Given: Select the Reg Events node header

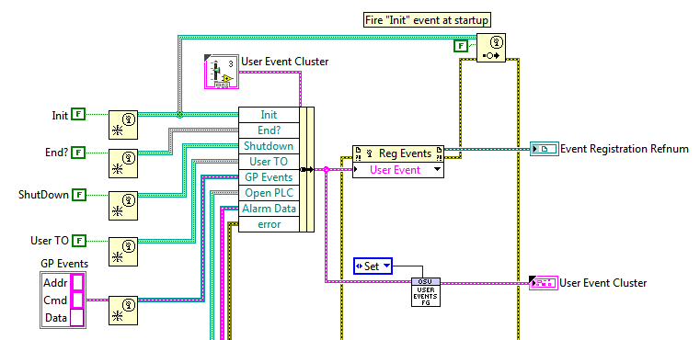Looking at the screenshot, I should 398,153.
